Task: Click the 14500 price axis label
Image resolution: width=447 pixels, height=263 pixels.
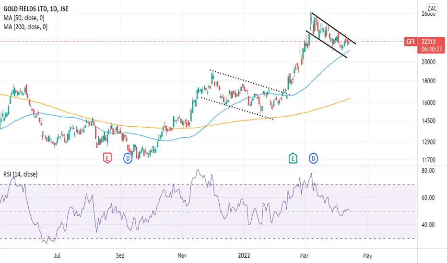Action: (x=428, y=121)
